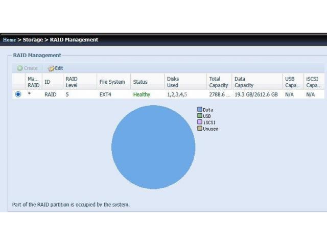Go to Home in the breadcrumb

(9, 40)
